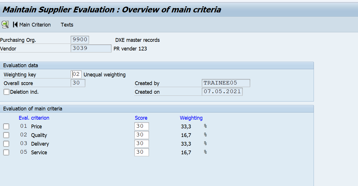Select the Price criterion checkbox
358x186 pixels.
[6, 126]
